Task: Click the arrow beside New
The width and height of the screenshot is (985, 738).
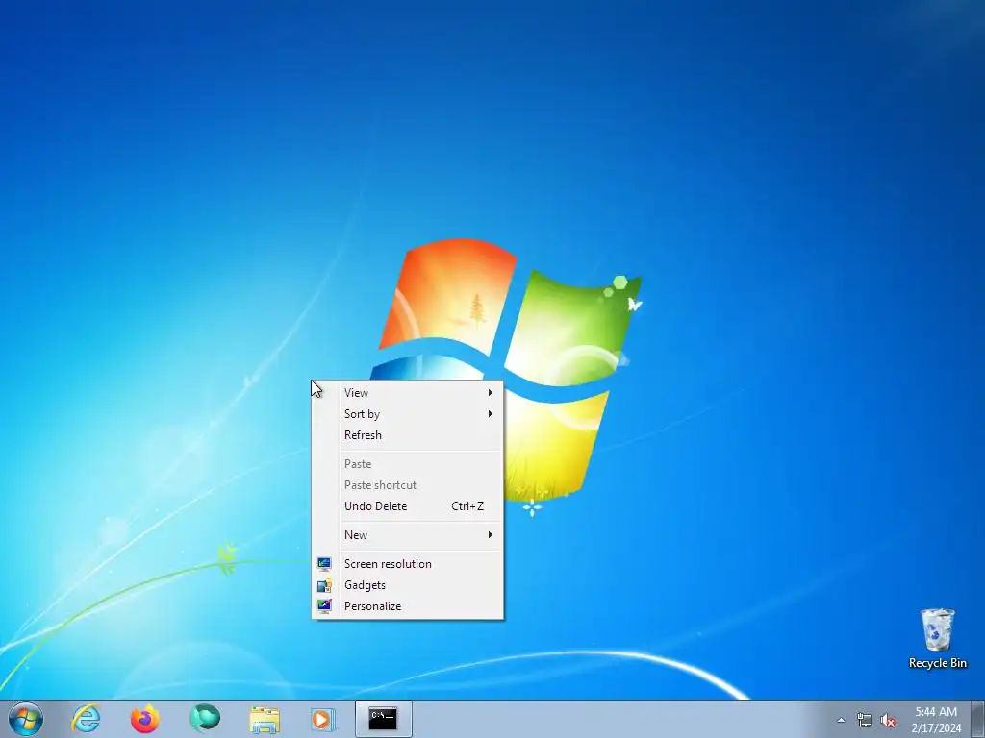Action: click(490, 535)
